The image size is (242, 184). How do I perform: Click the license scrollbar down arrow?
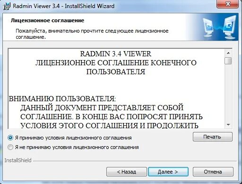coord(228,125)
